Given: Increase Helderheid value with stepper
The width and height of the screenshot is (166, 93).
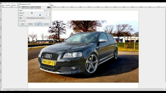Looking at the screenshot, I should coord(50,13).
